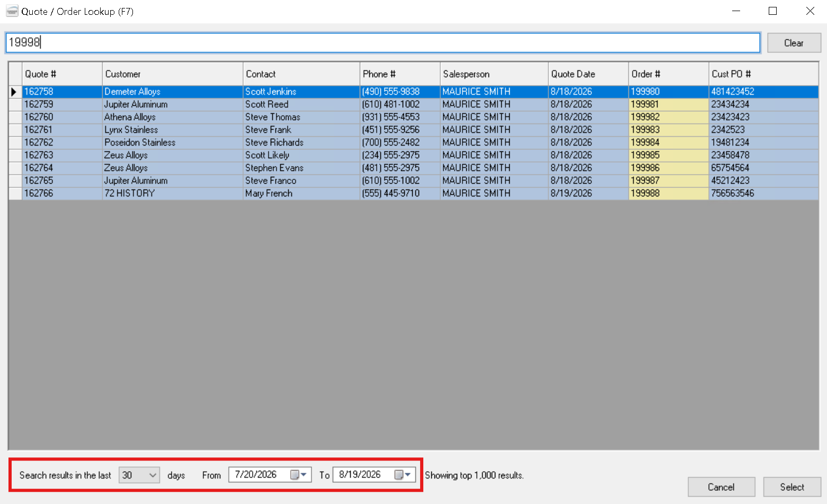The width and height of the screenshot is (827, 504).
Task: Click contact Steve Franco
Action: 301,181
